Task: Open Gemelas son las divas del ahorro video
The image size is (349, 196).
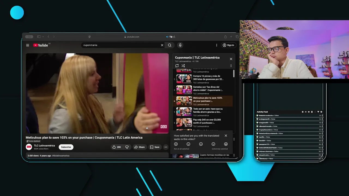Action: [203, 90]
